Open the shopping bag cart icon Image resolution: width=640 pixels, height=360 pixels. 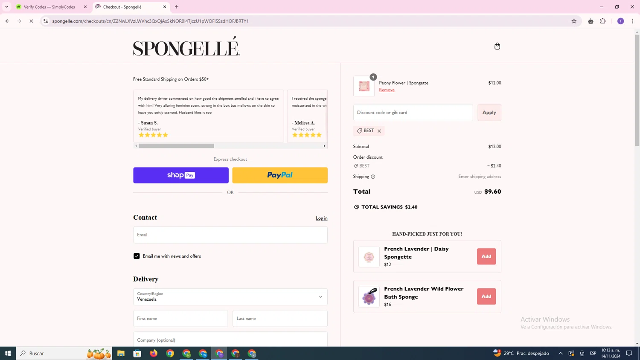pyautogui.click(x=497, y=46)
